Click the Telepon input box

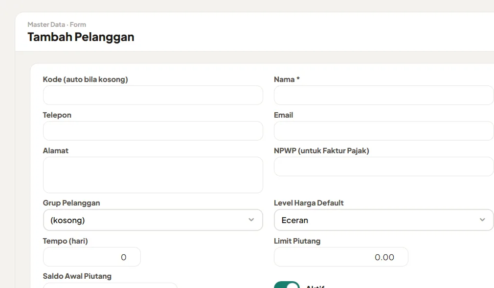153,131
